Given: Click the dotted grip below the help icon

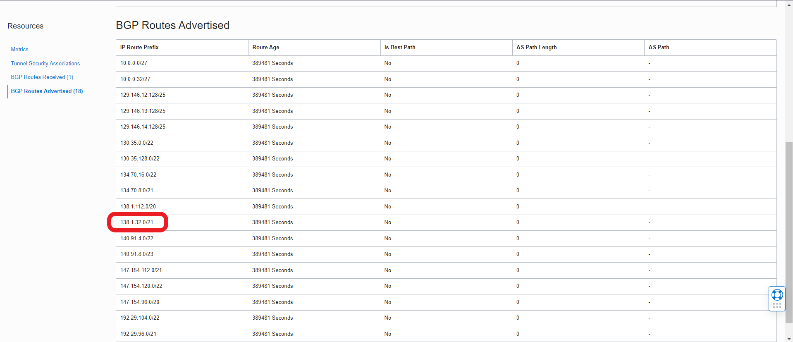Looking at the screenshot, I should click(x=777, y=306).
